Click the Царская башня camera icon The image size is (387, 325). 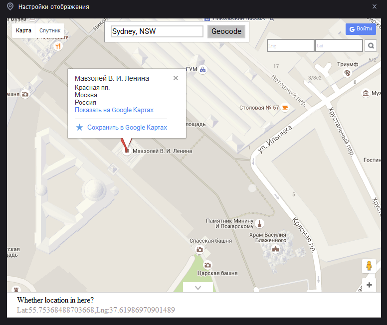[x=207, y=265]
